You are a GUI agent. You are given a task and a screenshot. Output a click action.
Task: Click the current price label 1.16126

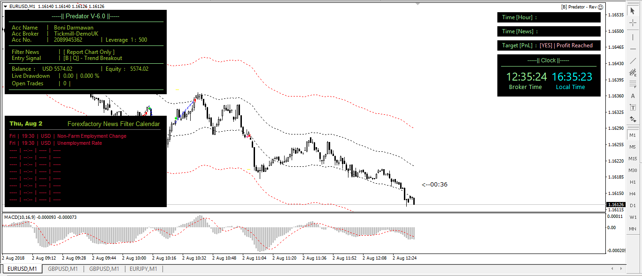tap(615, 205)
